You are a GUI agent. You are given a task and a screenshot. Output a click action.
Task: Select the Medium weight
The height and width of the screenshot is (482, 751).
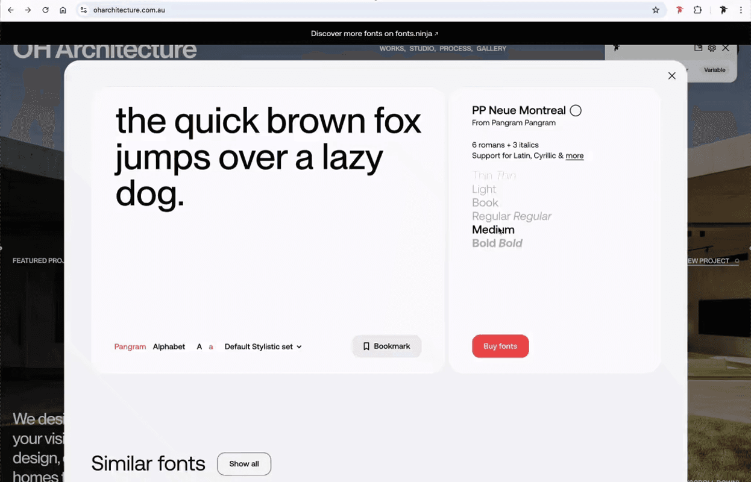pyautogui.click(x=493, y=230)
